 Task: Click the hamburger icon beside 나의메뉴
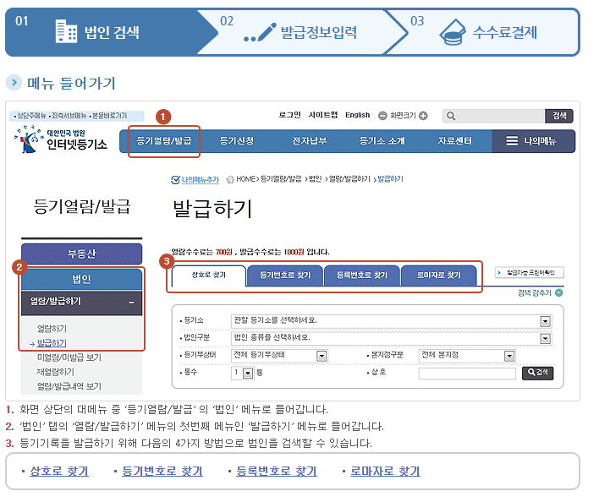click(512, 141)
